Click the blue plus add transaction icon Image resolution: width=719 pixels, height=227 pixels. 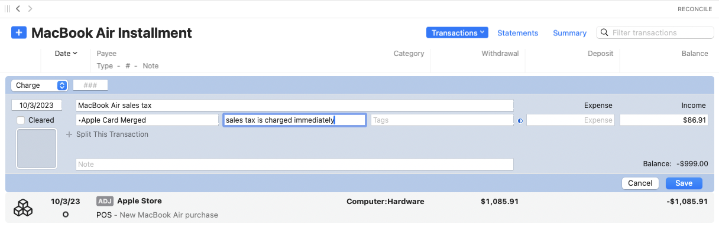[19, 33]
